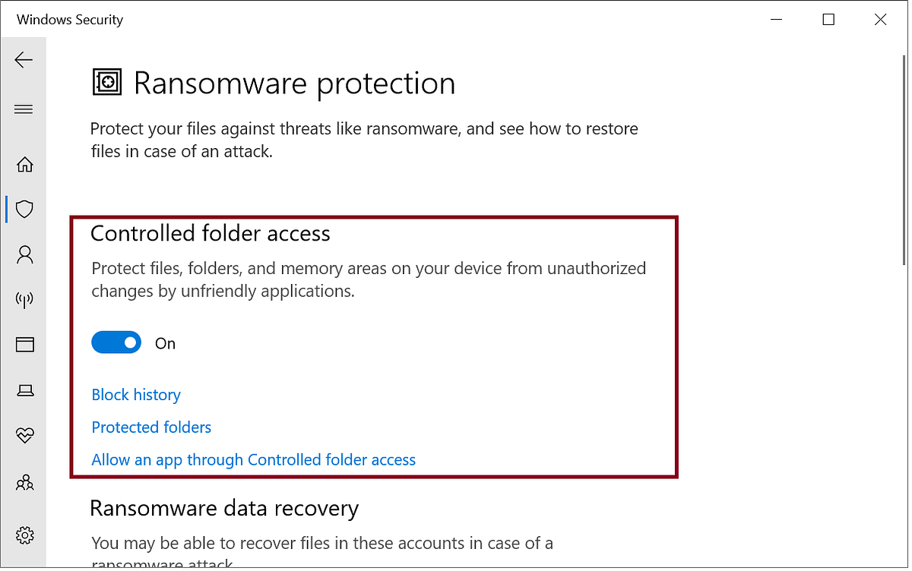The height and width of the screenshot is (571, 912).
Task: Open Family options people icon
Action: pyautogui.click(x=24, y=482)
